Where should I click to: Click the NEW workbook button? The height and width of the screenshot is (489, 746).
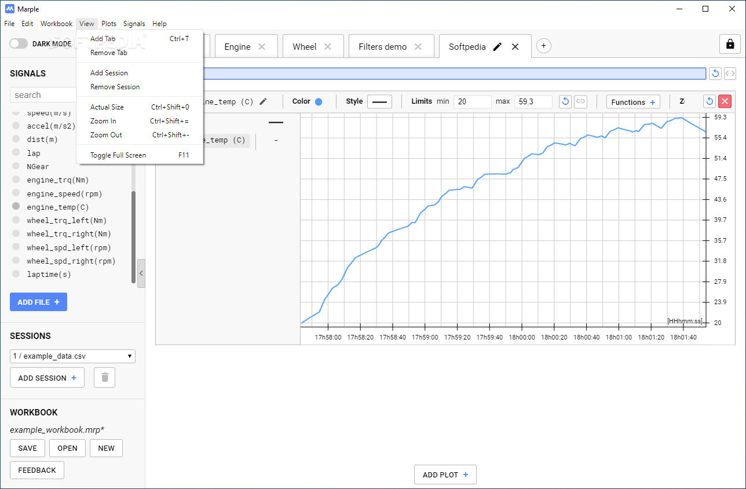[x=107, y=448]
